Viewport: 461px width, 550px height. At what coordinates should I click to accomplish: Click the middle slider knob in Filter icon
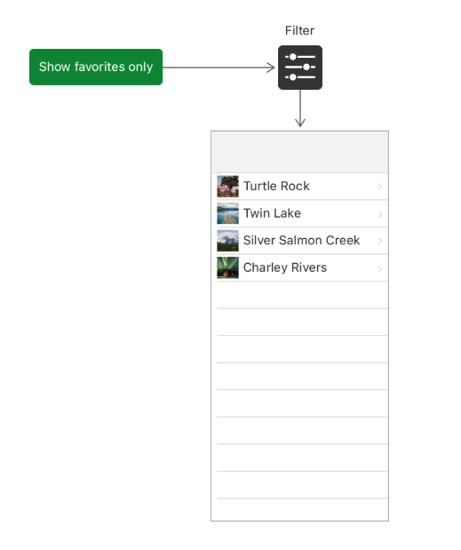306,67
